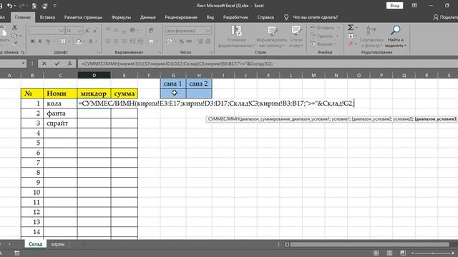This screenshot has width=458, height=257.
Task: Click Что вы хотите сделать search box
Action: (315, 17)
